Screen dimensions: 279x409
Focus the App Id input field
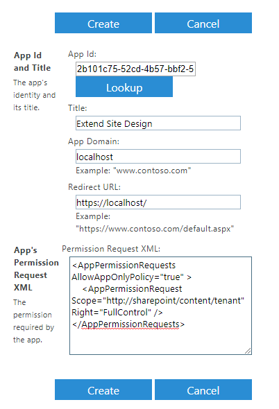[x=135, y=69]
